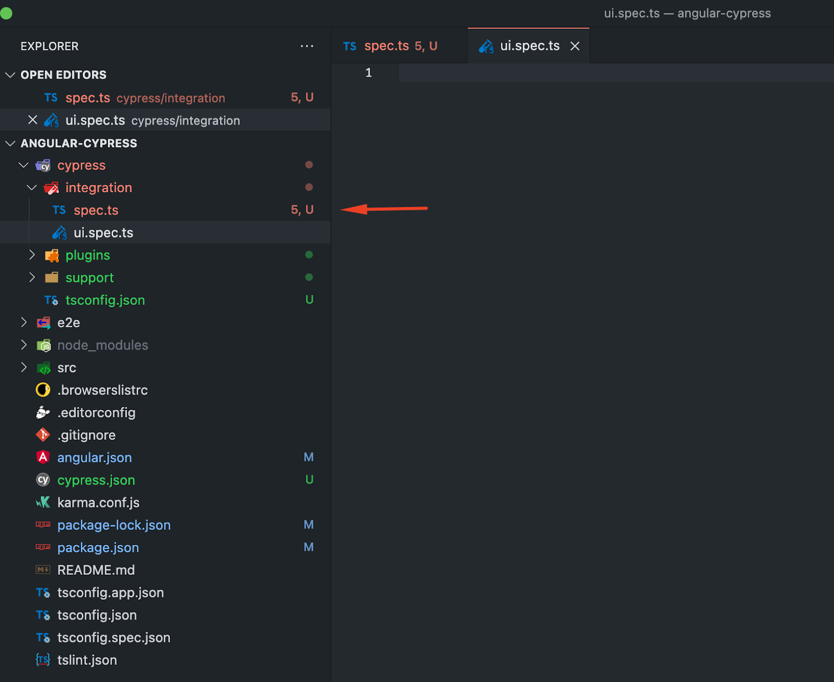
Task: Collapse the Open Editors section
Action: pyautogui.click(x=10, y=75)
